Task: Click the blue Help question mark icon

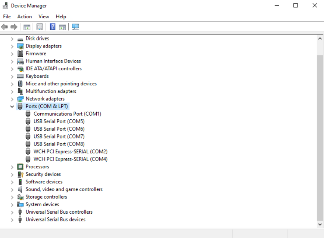Action: (x=53, y=27)
